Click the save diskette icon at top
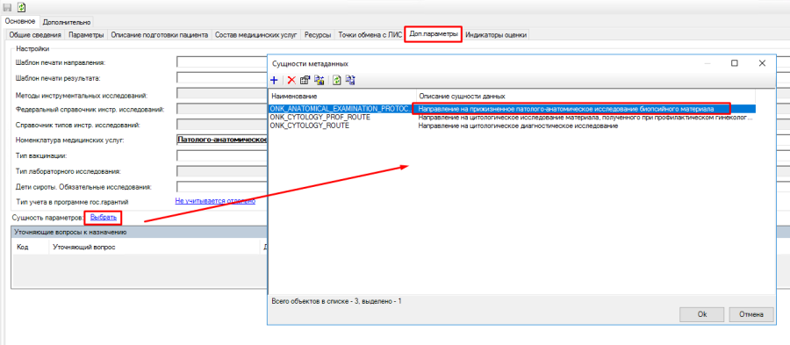This screenshot has height=345, width=790. click(8, 8)
